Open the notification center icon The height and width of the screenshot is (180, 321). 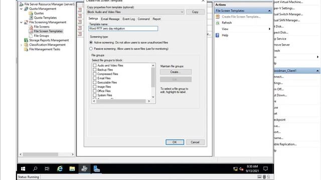266,168
